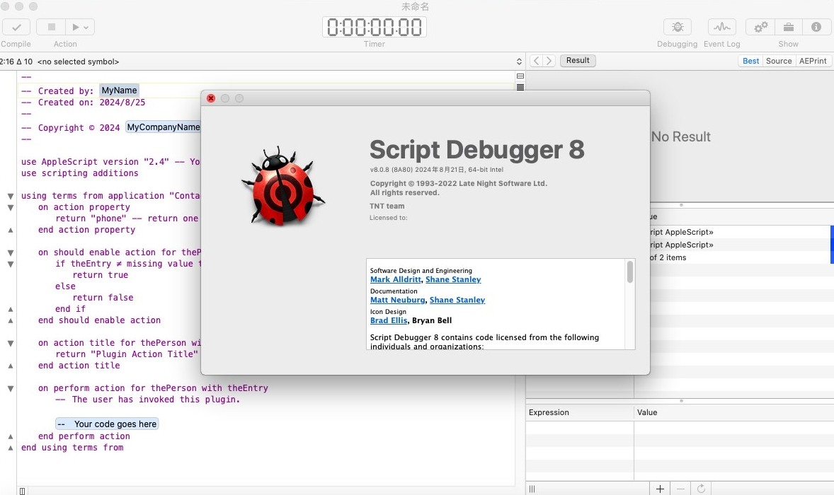Select the Your code goes here placeholder

click(107, 424)
